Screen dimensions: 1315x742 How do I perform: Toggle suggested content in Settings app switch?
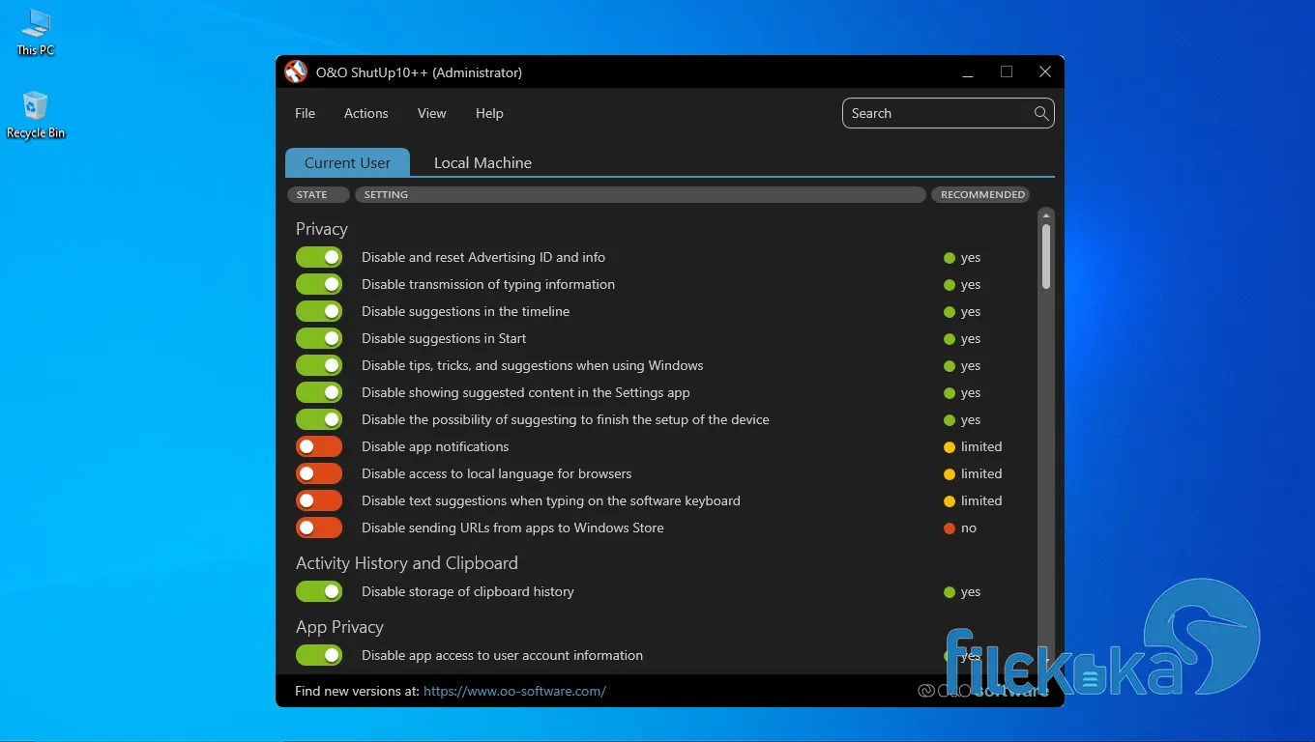click(319, 392)
